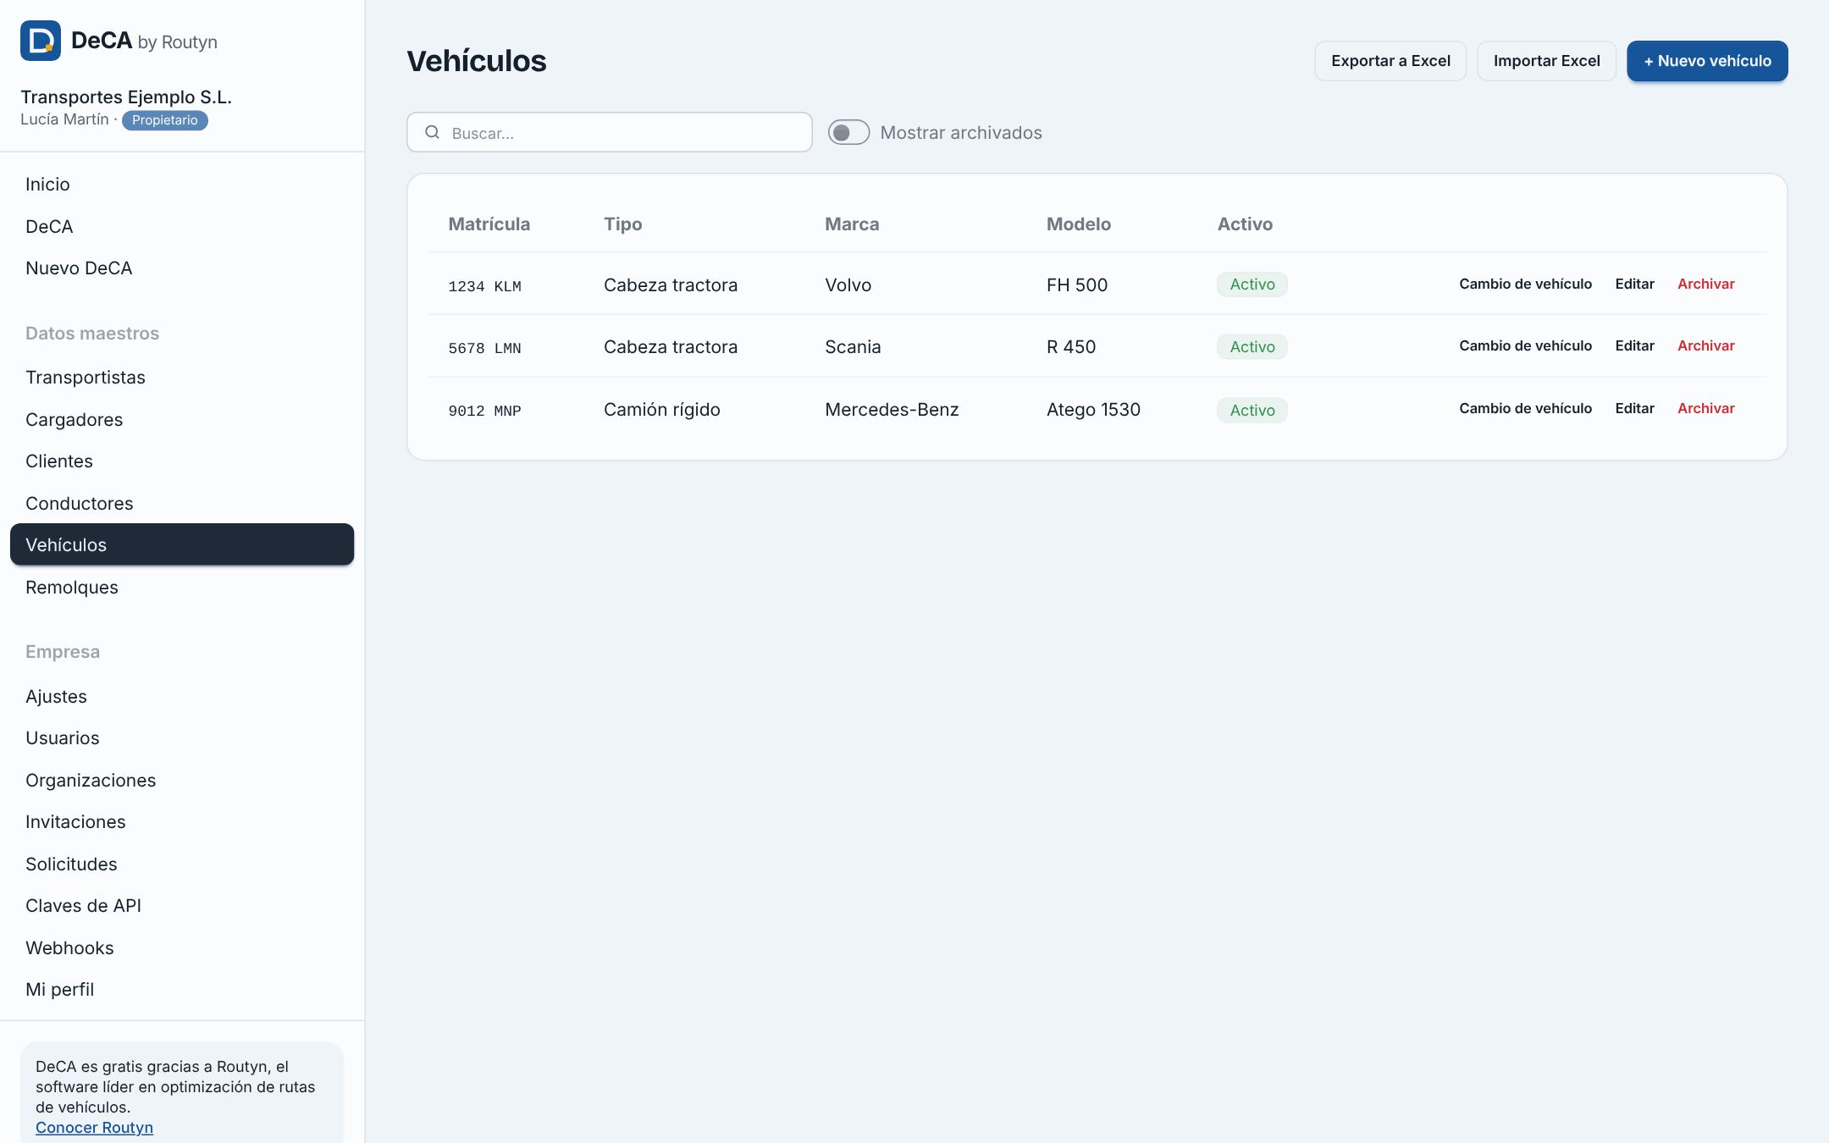Click Cambio de vehículo for 9012 MNP
This screenshot has width=1829, height=1143.
(1525, 408)
